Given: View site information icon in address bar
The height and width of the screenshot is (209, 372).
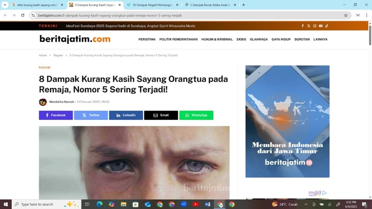Looking at the screenshot, I should point(33,15).
